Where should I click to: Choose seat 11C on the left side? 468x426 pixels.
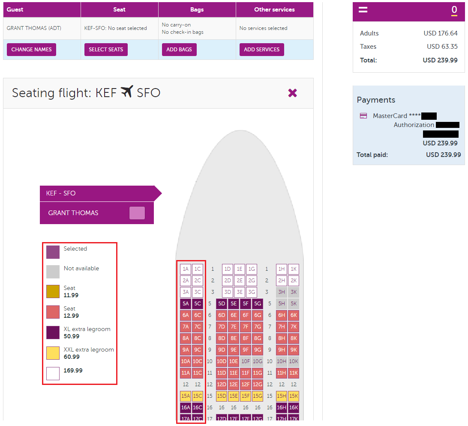(x=198, y=373)
